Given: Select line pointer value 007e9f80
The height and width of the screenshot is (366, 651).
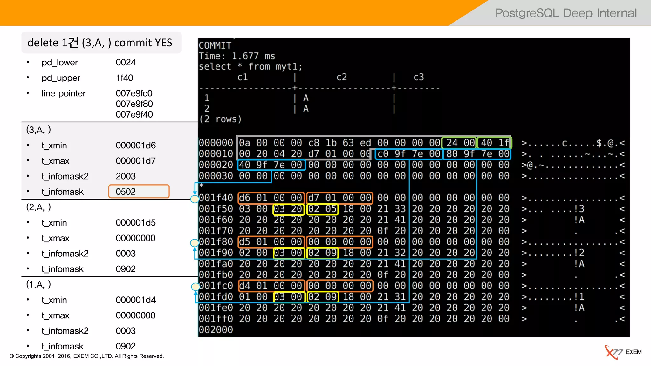Looking at the screenshot, I should tap(134, 104).
